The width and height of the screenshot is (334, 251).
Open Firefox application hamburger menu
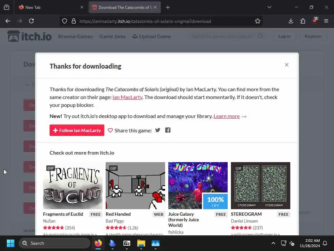click(326, 21)
